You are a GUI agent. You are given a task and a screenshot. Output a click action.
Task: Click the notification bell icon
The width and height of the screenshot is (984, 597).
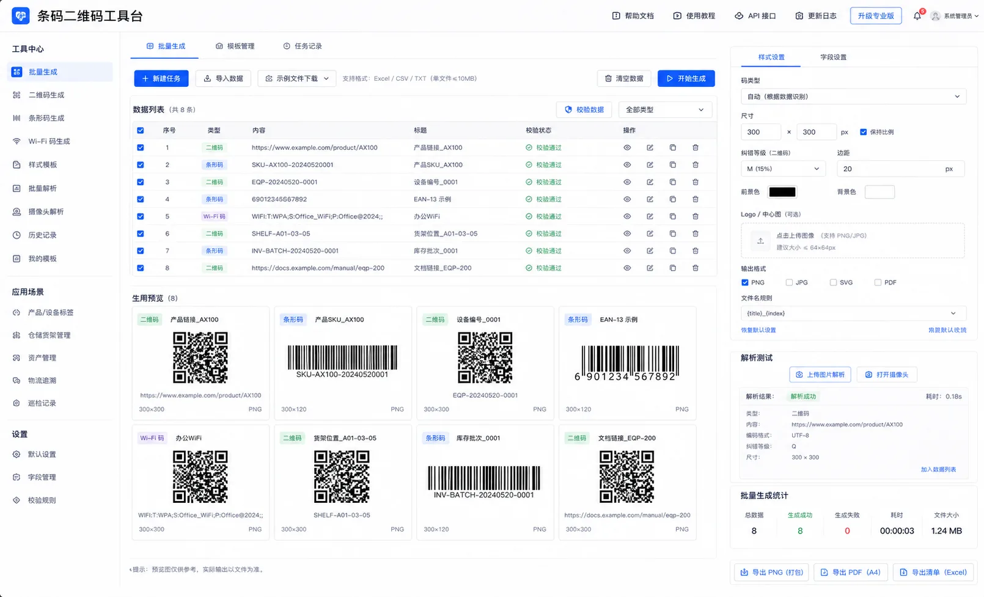917,16
